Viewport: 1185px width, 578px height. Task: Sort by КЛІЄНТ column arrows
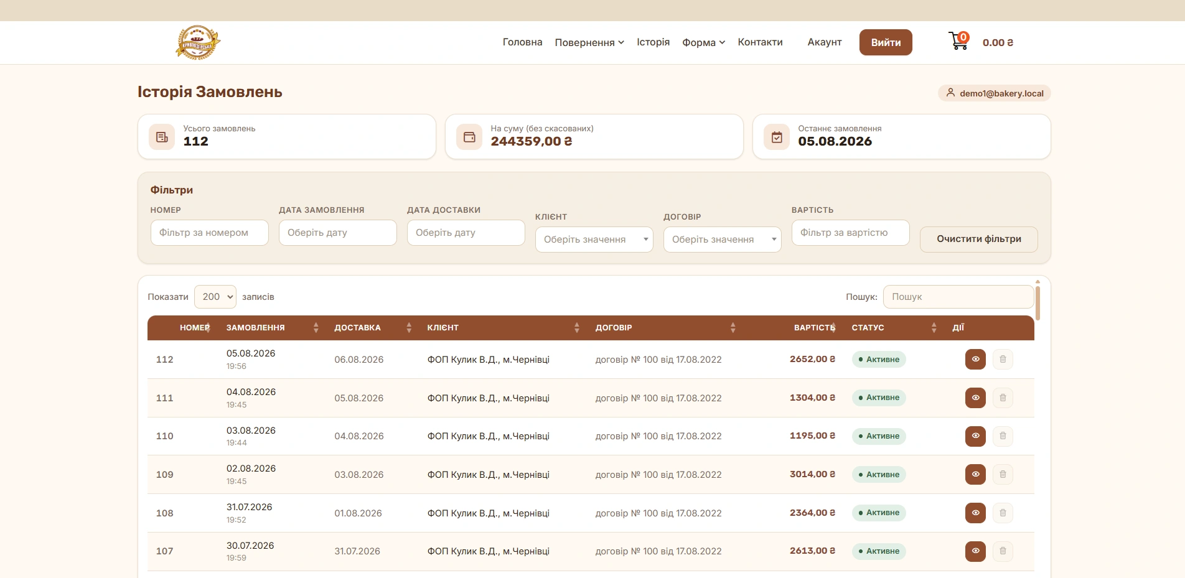[577, 328]
